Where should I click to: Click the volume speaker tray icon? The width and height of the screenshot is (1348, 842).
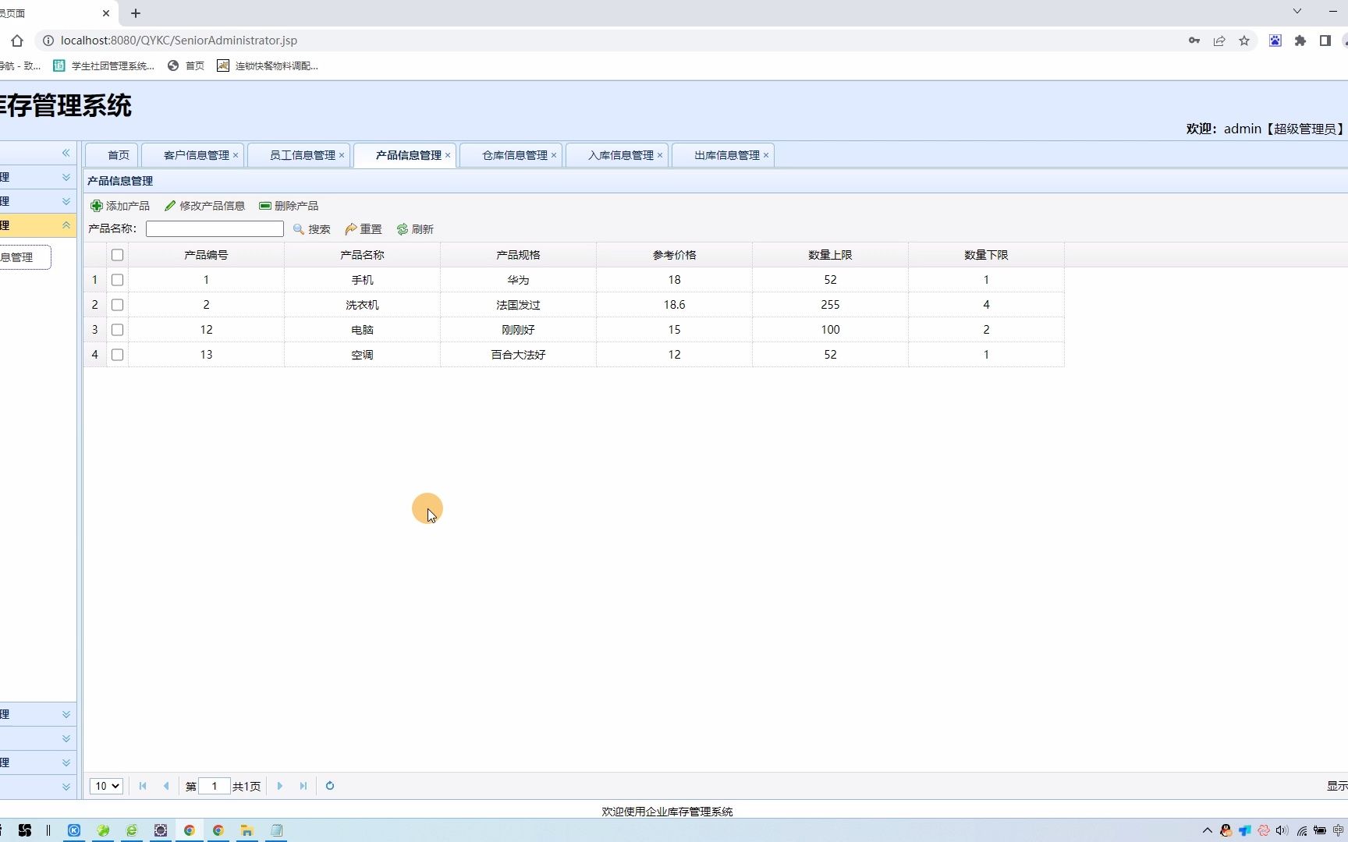click(1282, 830)
